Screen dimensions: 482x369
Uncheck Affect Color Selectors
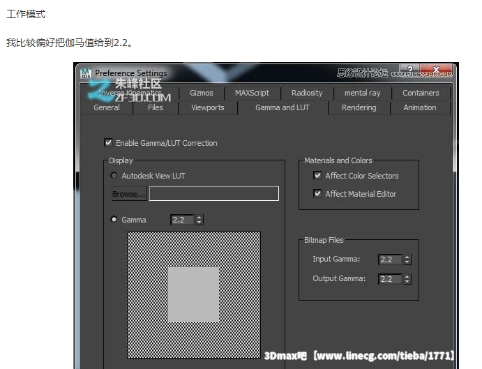coord(317,175)
